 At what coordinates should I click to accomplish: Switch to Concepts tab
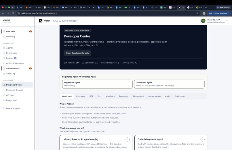pos(81,96)
